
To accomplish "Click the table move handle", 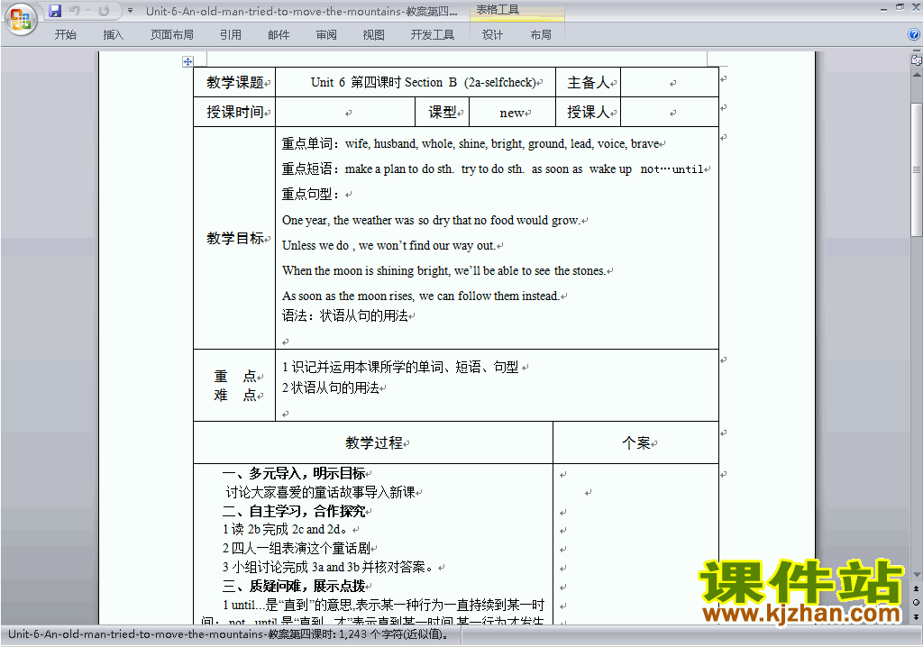I will point(187,61).
